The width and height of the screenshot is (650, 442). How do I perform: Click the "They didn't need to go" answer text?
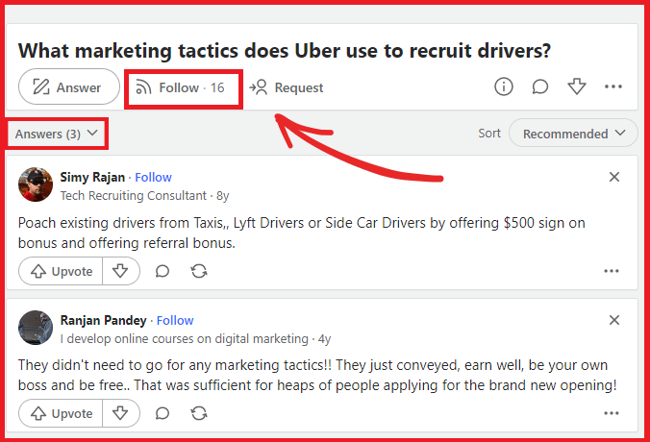point(317,376)
